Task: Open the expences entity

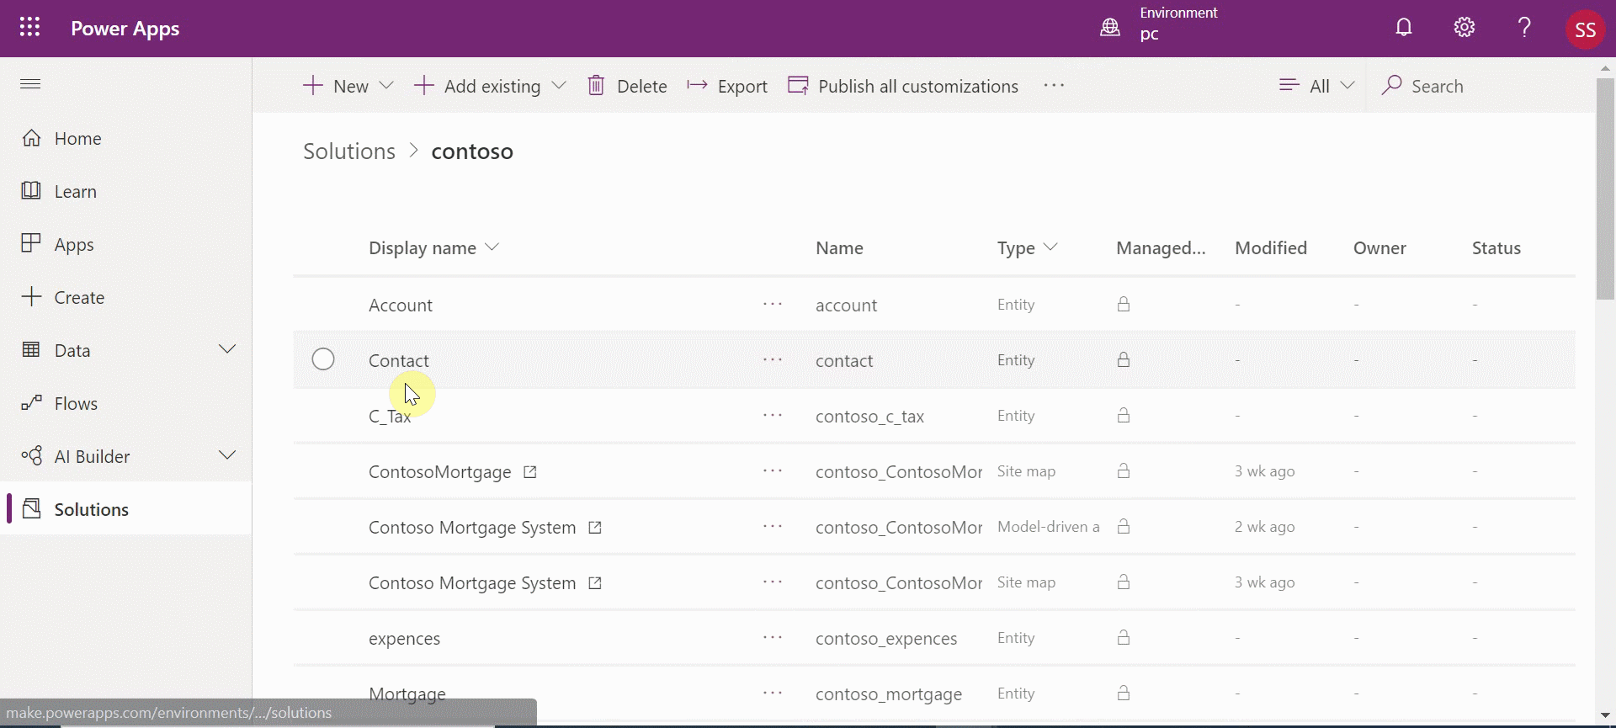Action: [x=404, y=639]
